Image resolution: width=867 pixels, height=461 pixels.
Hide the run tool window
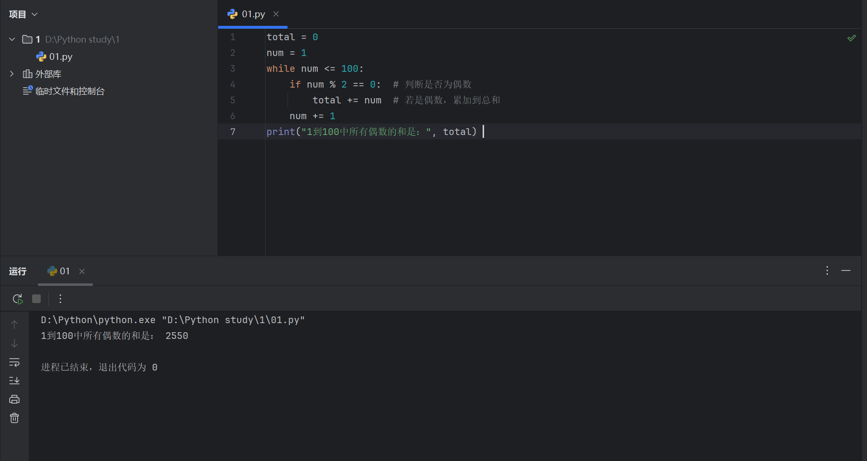[846, 270]
